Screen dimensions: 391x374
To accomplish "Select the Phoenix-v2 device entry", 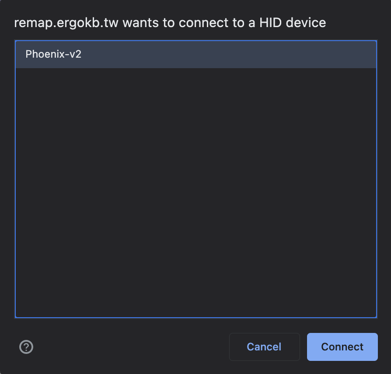I will click(x=195, y=55).
